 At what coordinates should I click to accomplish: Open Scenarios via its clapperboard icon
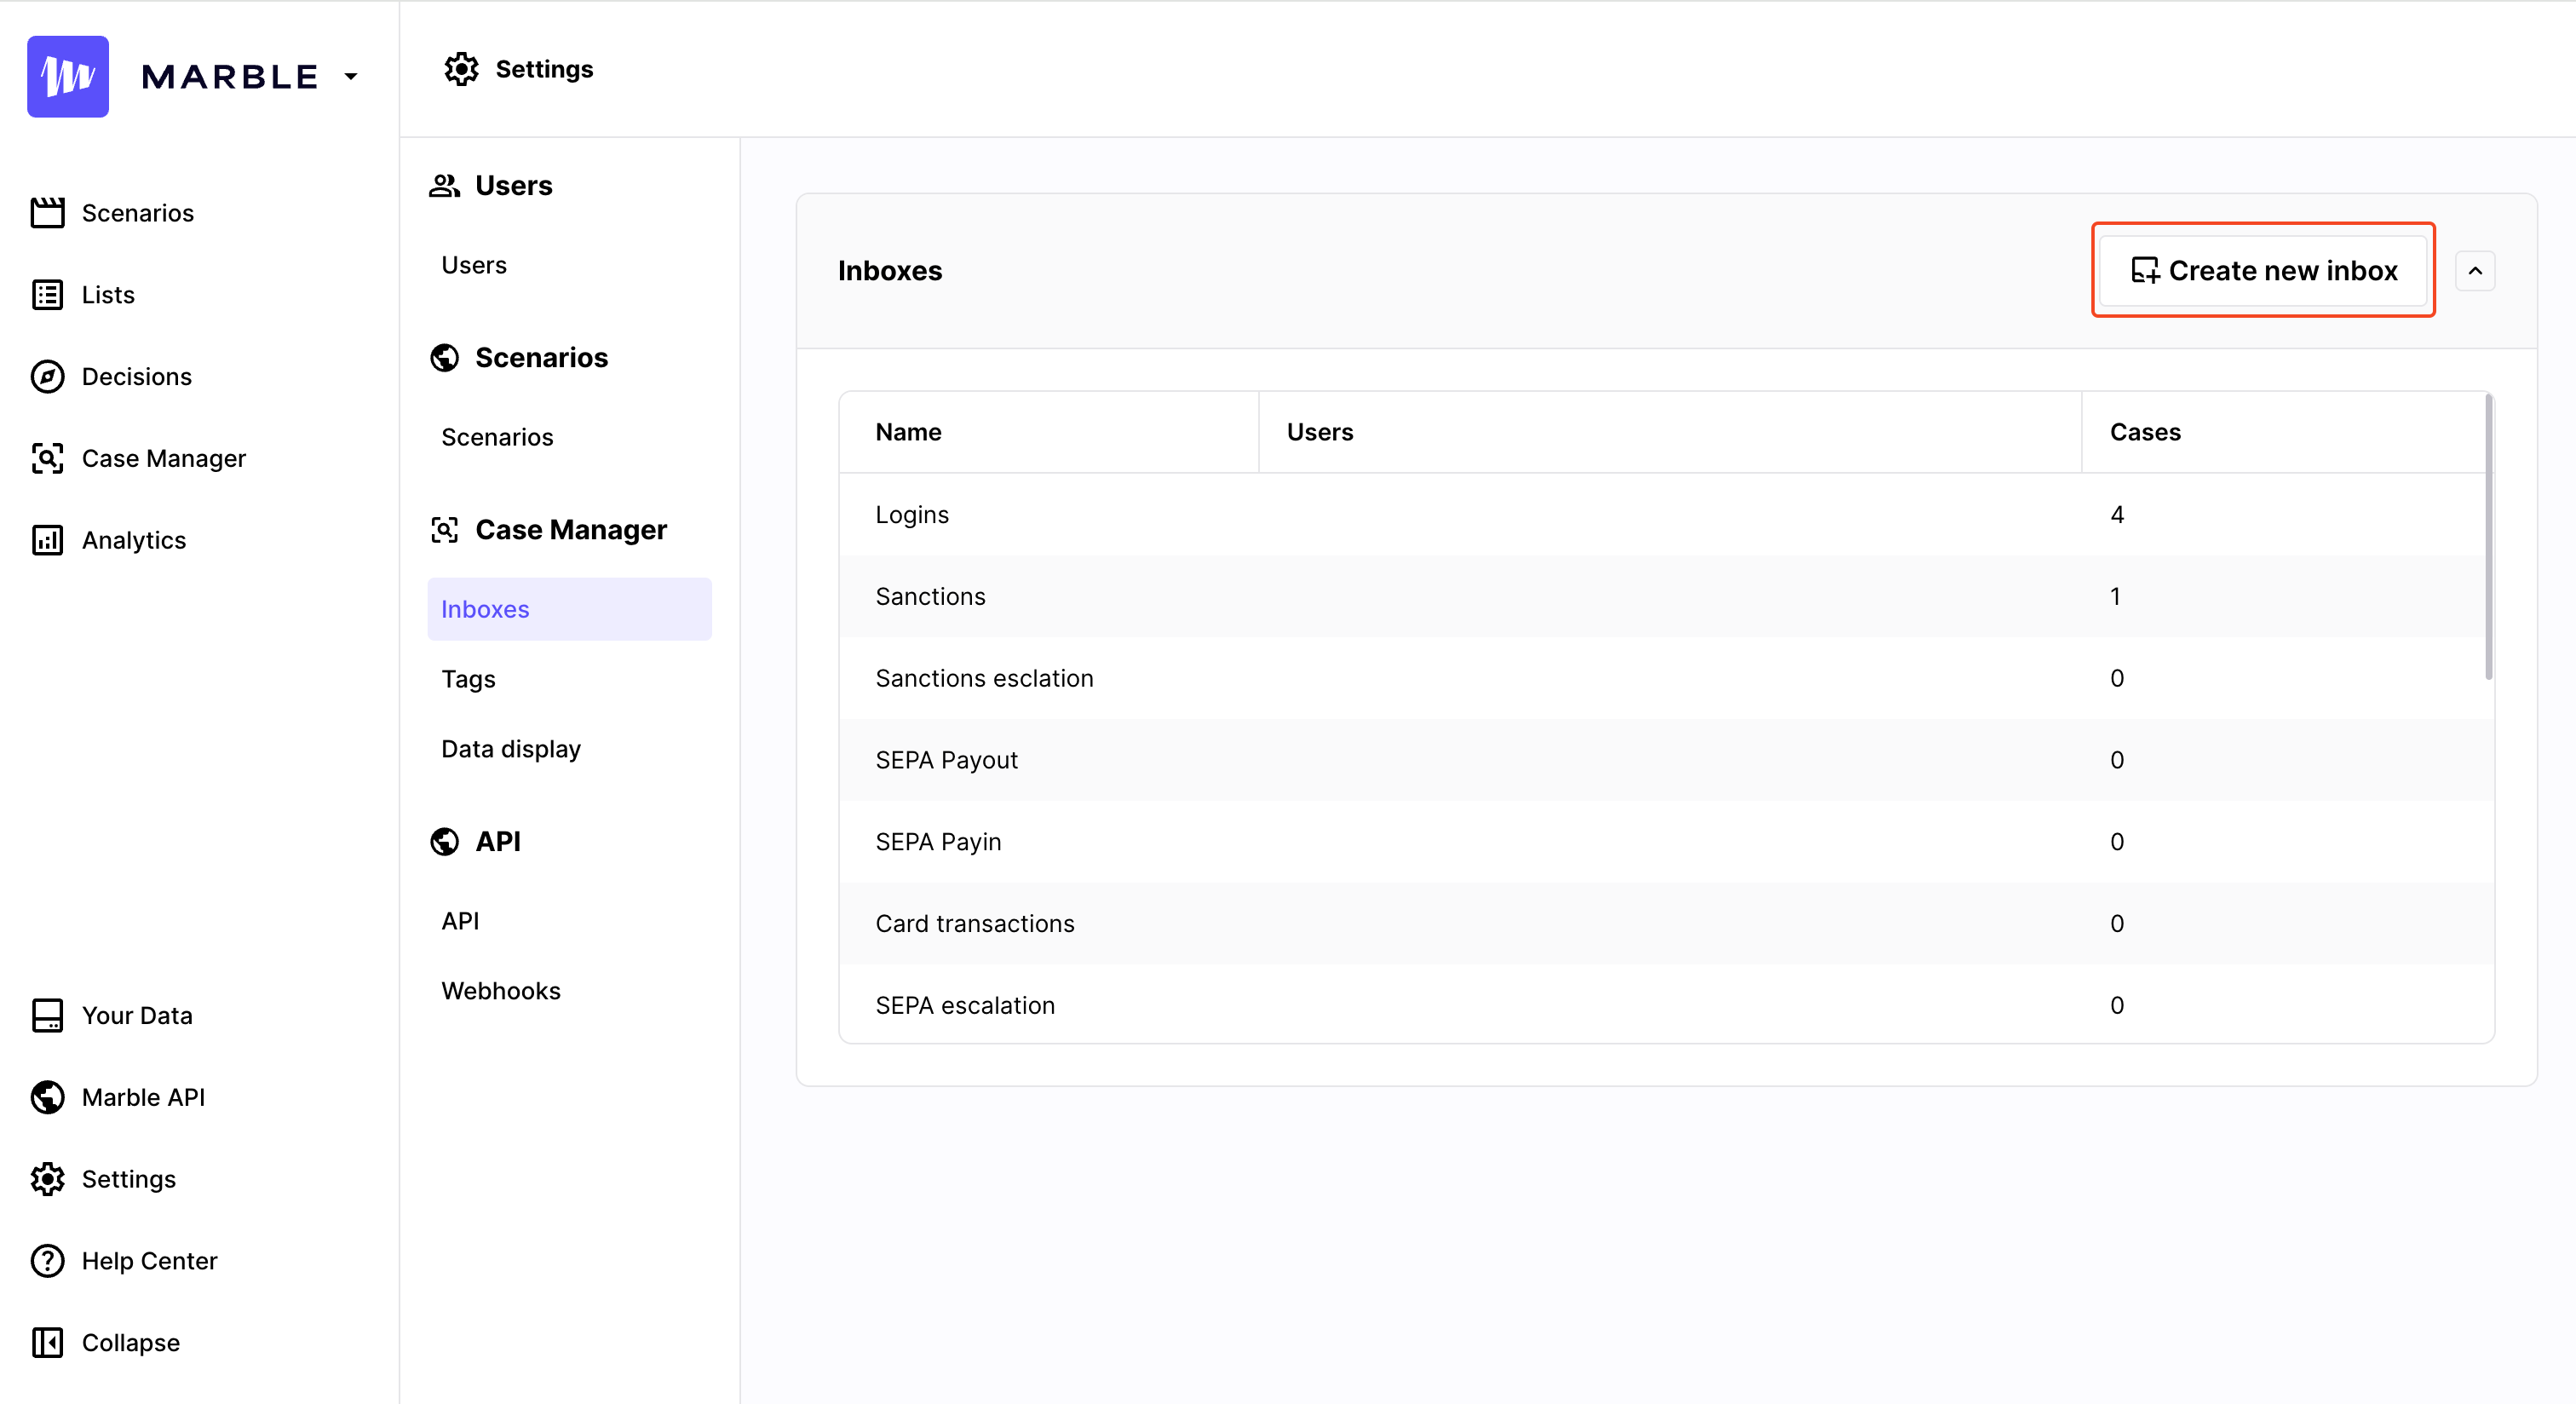pyautogui.click(x=47, y=212)
